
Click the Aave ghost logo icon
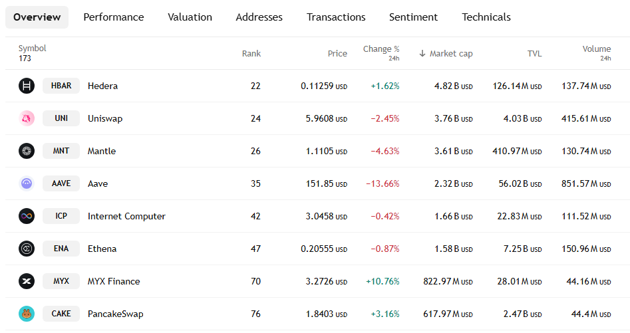(27, 183)
